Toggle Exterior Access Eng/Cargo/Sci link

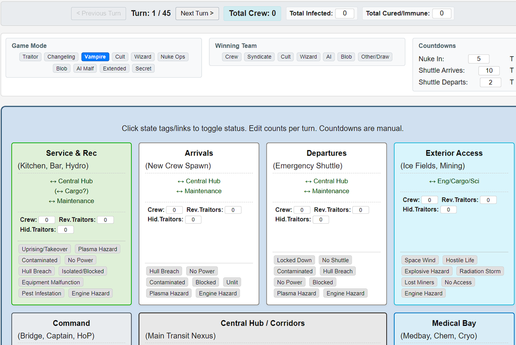[454, 181]
